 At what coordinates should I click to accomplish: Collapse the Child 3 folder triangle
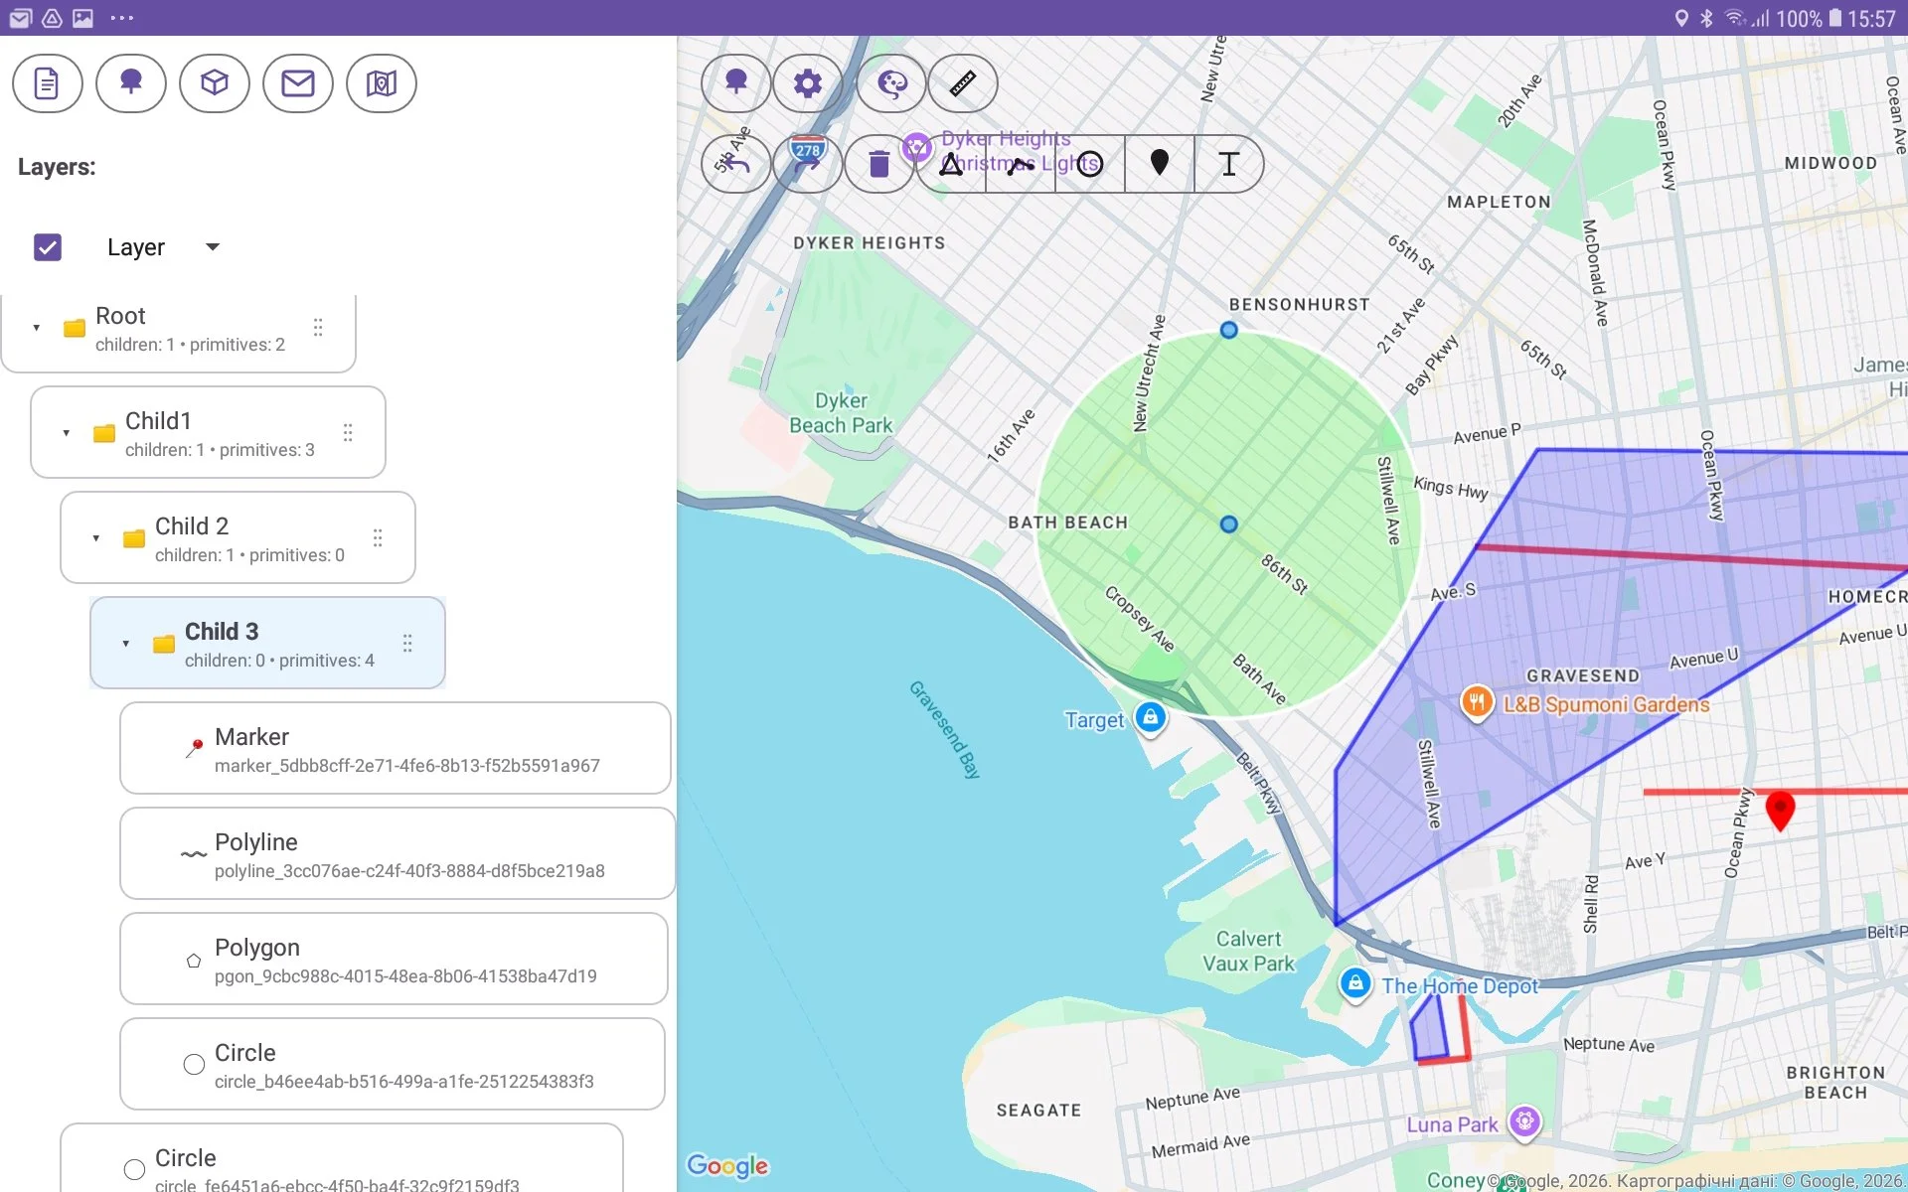(126, 644)
